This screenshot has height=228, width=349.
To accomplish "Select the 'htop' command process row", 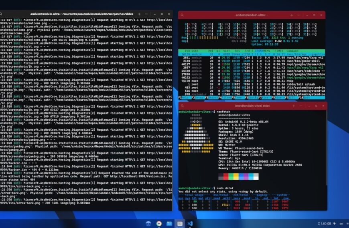I will pos(252,81).
